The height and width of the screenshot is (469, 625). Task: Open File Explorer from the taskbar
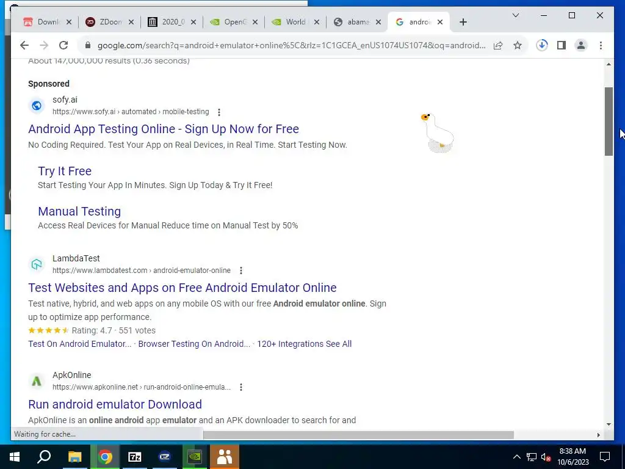tap(74, 457)
